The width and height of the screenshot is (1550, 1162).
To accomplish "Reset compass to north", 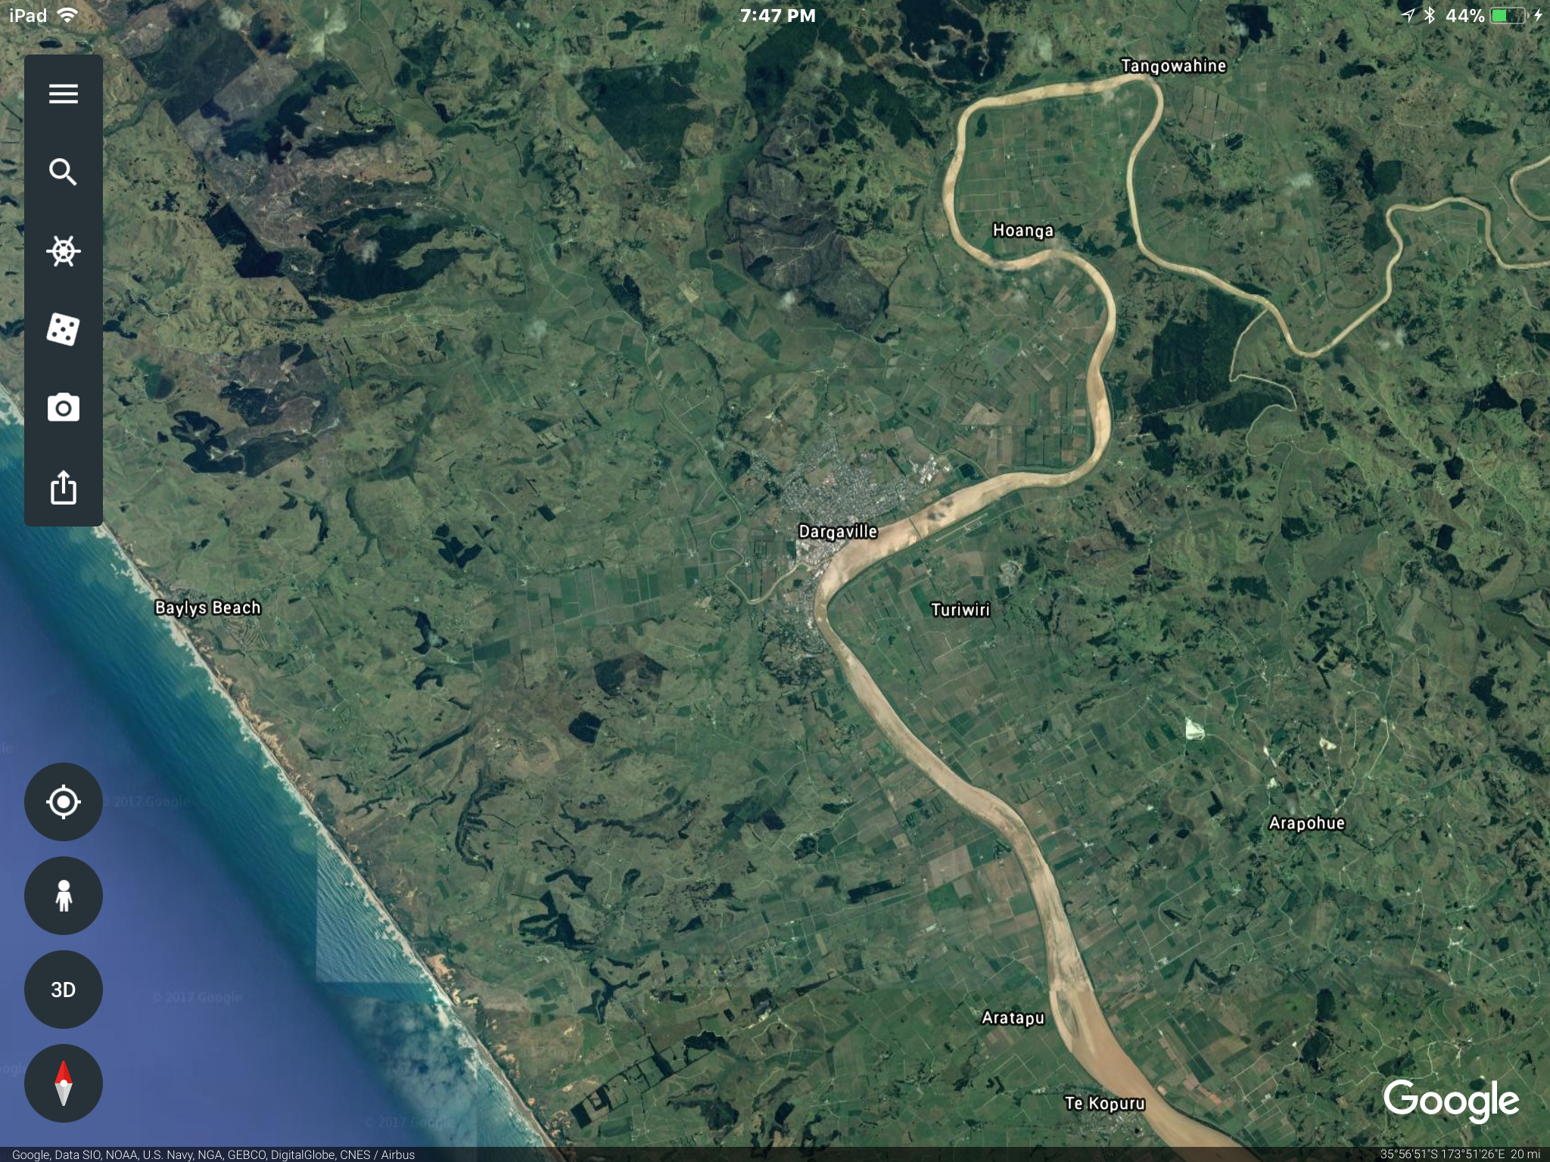I will coord(64,1083).
